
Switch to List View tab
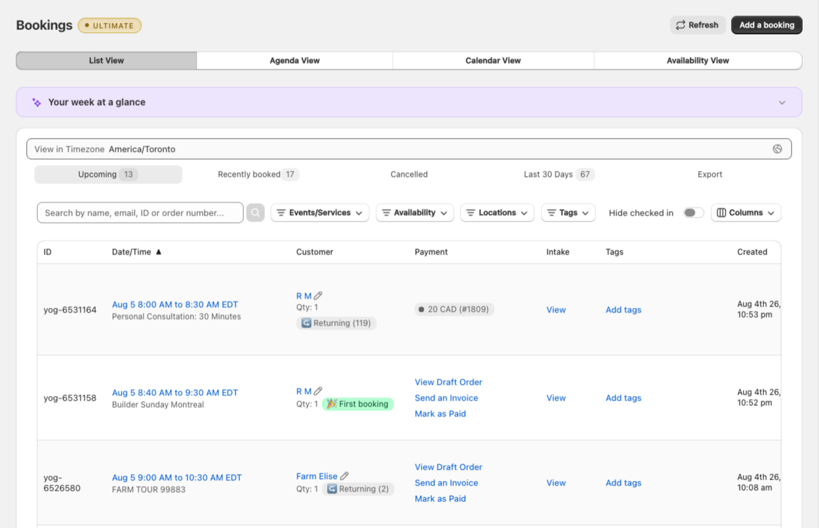(x=106, y=60)
